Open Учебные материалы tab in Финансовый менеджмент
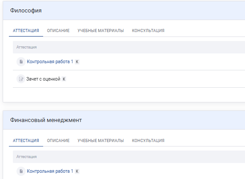Image resolution: width=245 pixels, height=179 pixels. (x=100, y=141)
